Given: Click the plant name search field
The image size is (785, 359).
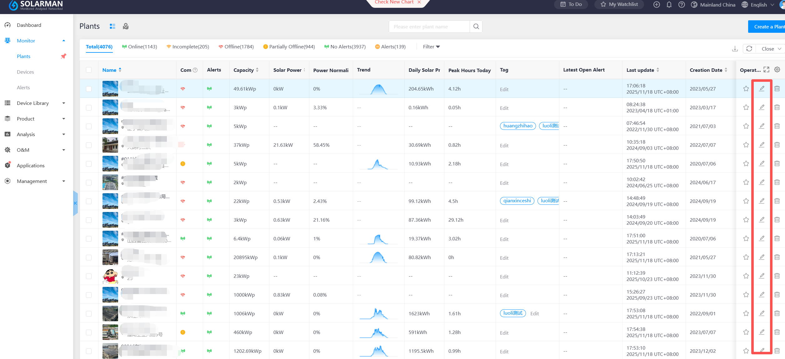Looking at the screenshot, I should click(x=429, y=27).
